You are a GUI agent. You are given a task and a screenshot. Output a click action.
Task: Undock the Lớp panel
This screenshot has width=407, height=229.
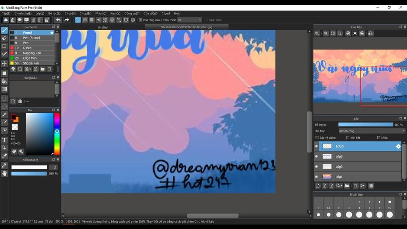coord(401,118)
